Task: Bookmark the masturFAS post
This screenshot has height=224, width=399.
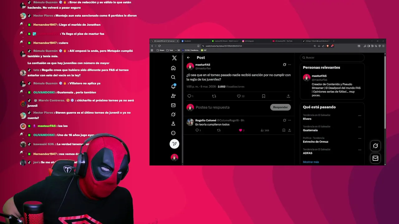Action: (263, 96)
